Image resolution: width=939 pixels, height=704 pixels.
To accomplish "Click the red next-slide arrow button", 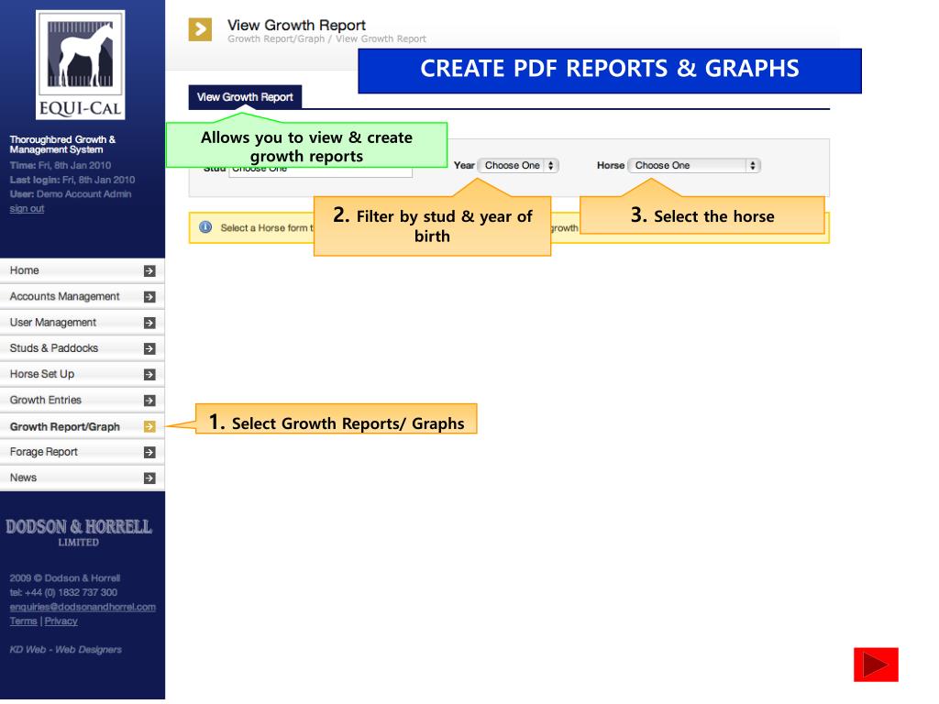I will [876, 665].
